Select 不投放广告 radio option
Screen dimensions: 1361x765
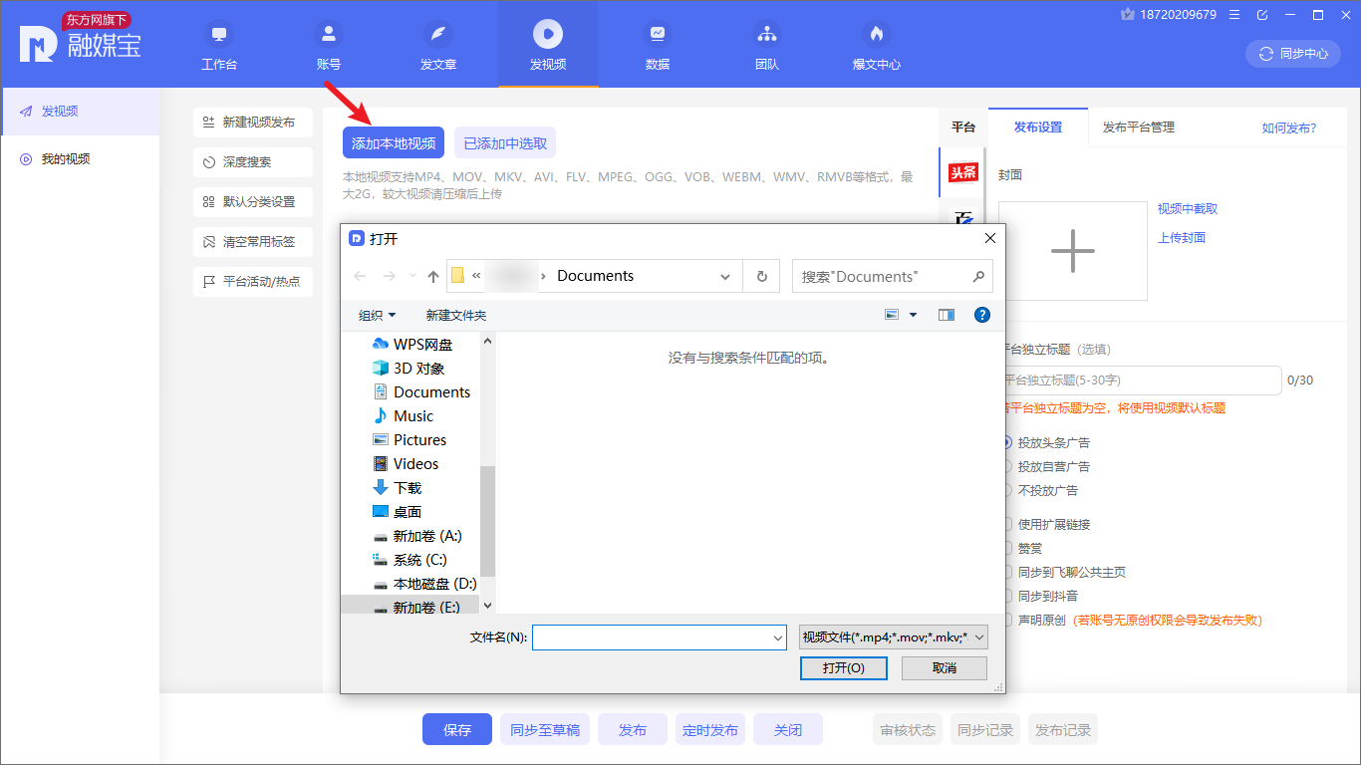click(x=1007, y=490)
